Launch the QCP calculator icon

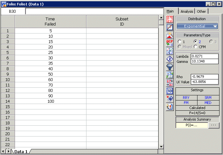point(170,43)
